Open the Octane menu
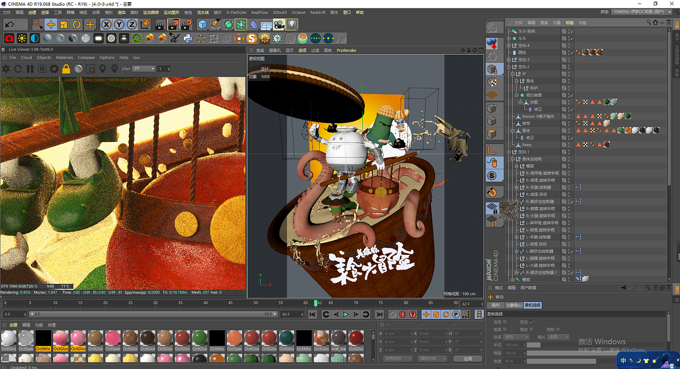Viewport: 680px width, 369px height. point(299,12)
